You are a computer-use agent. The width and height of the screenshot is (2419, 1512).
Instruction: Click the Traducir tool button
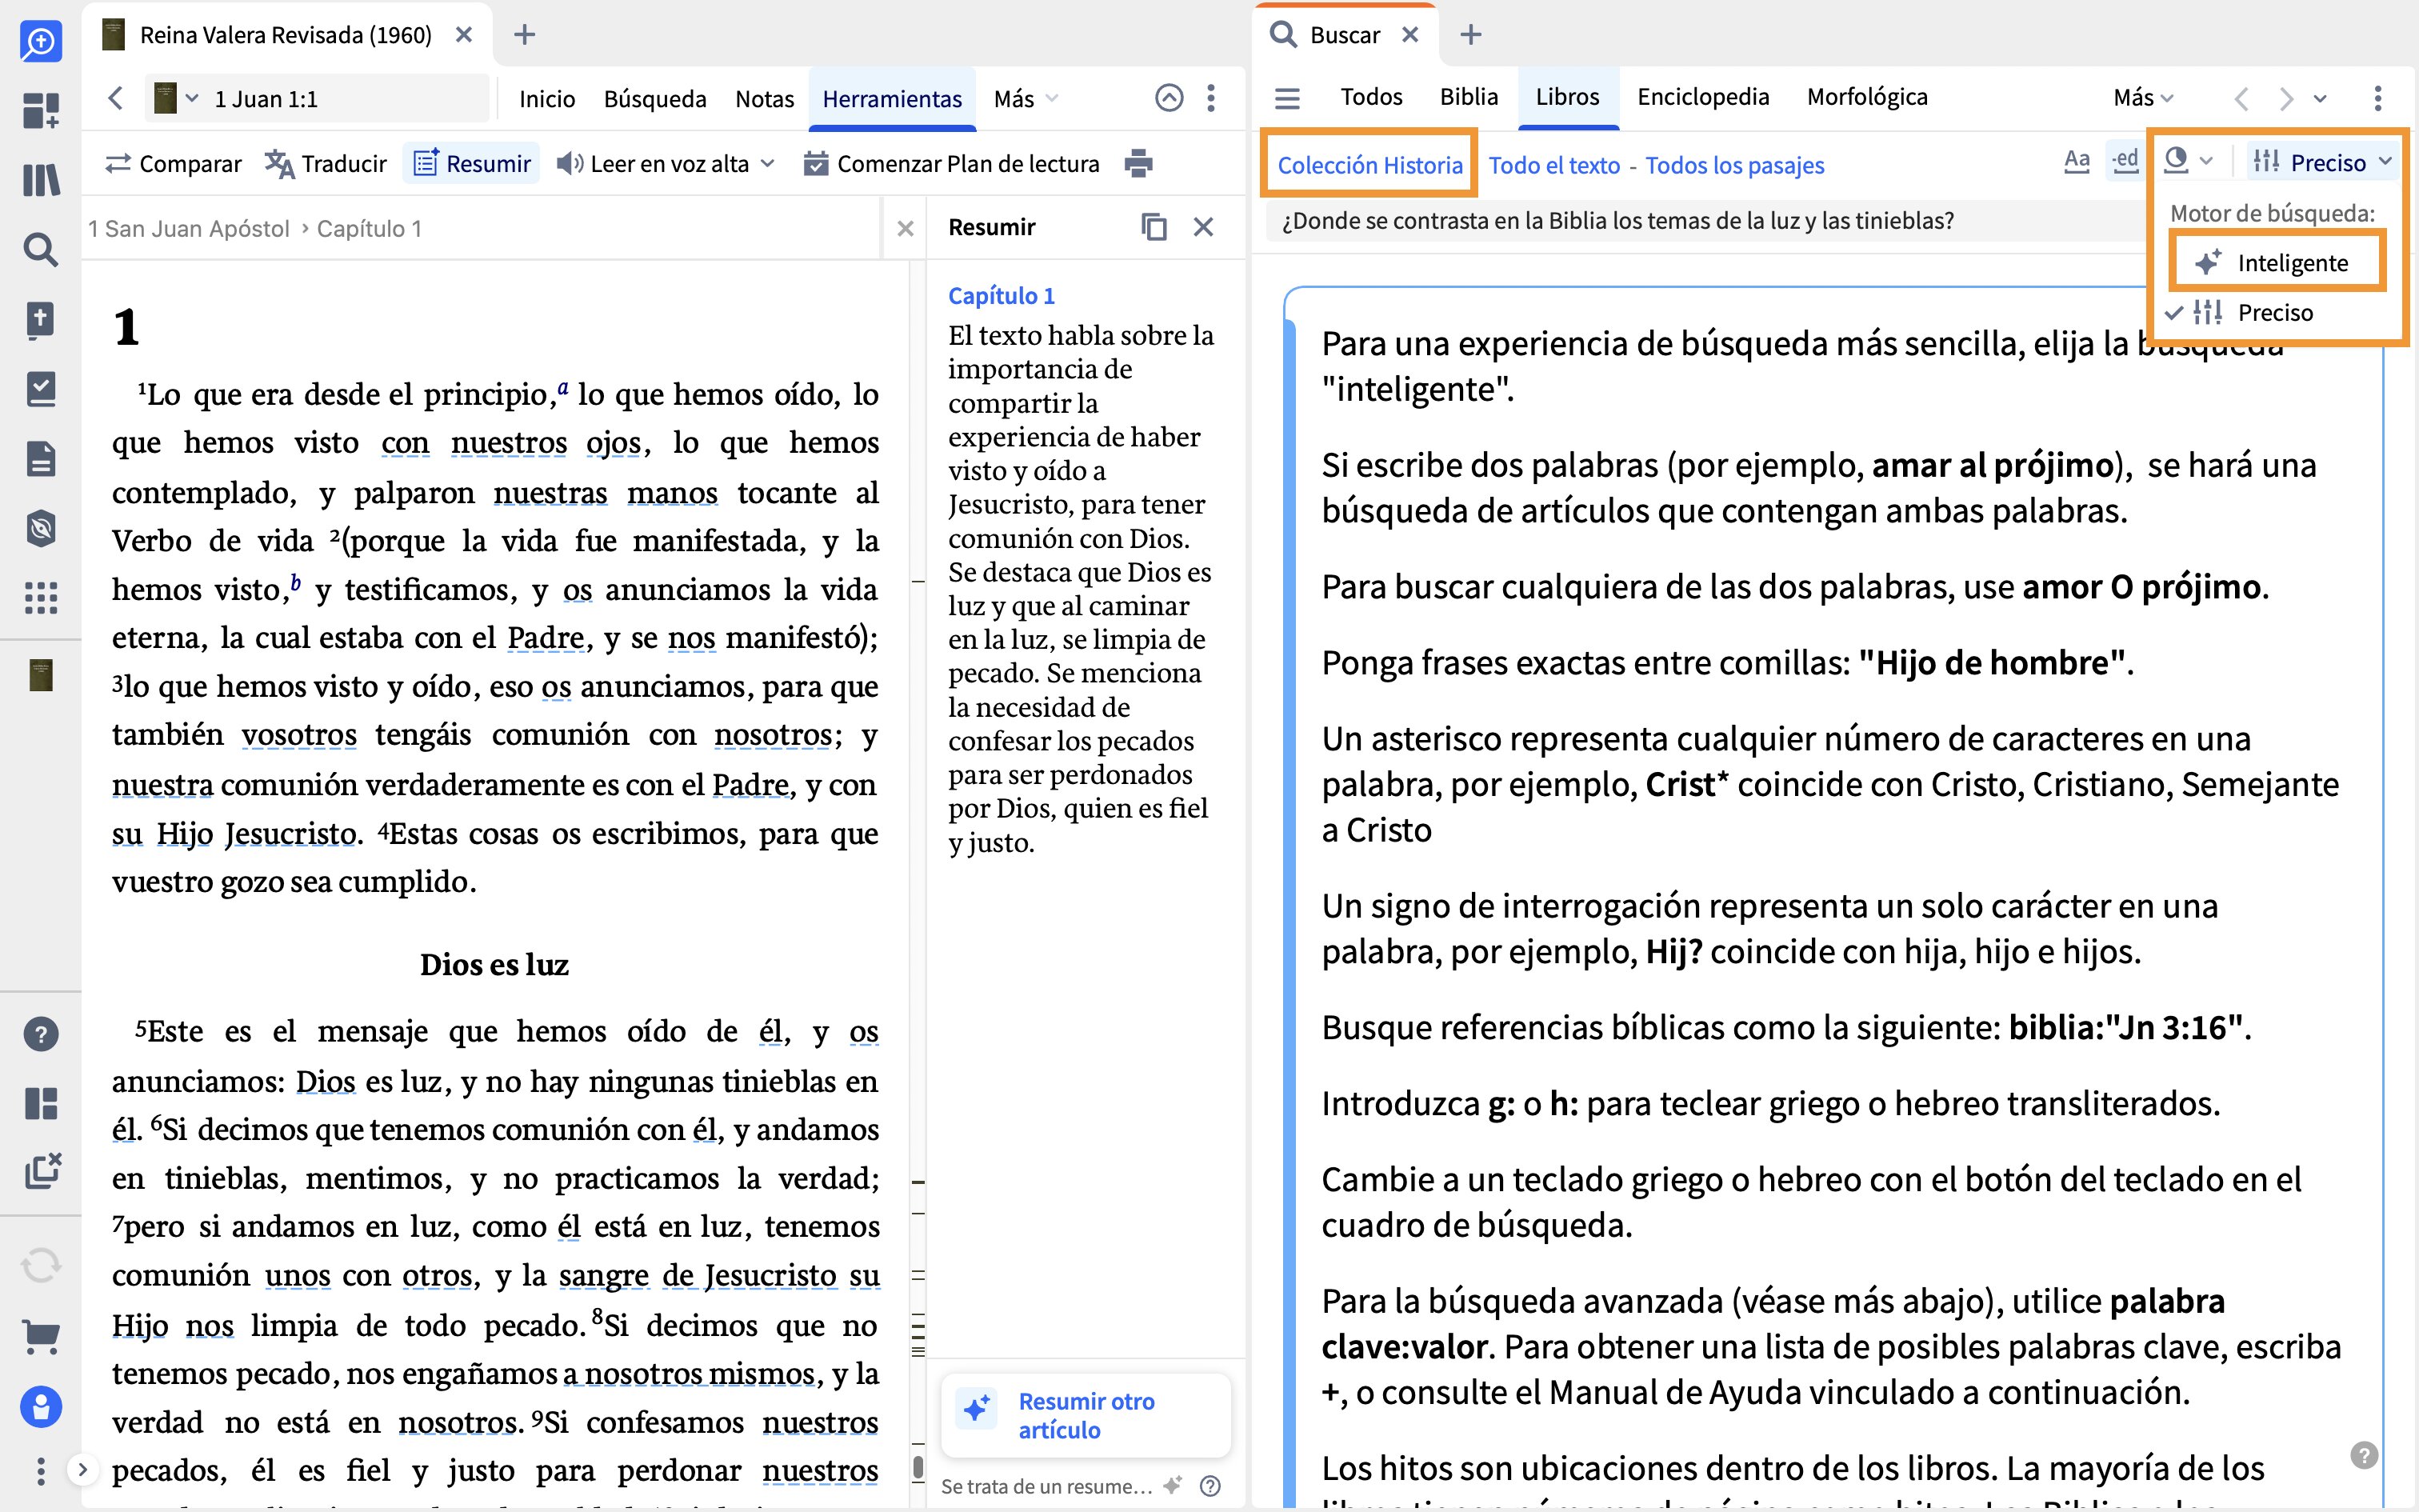pyautogui.click(x=326, y=163)
